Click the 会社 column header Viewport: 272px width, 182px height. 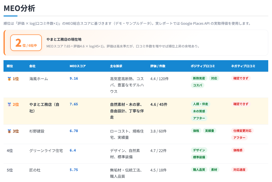[33, 66]
